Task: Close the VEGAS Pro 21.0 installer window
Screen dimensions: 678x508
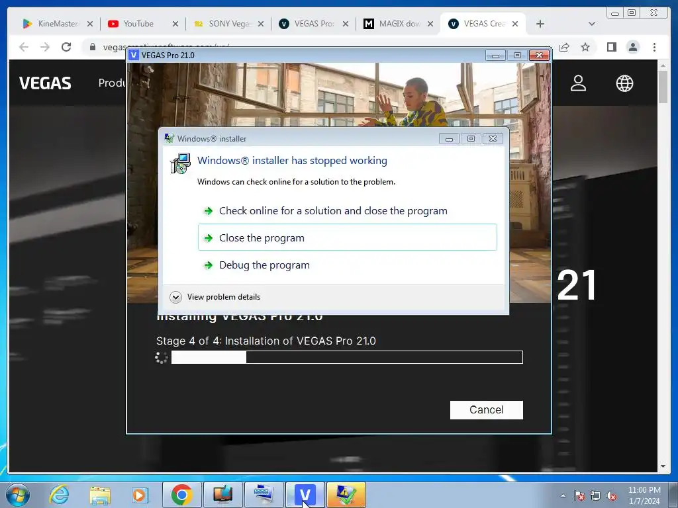Action: click(539, 56)
